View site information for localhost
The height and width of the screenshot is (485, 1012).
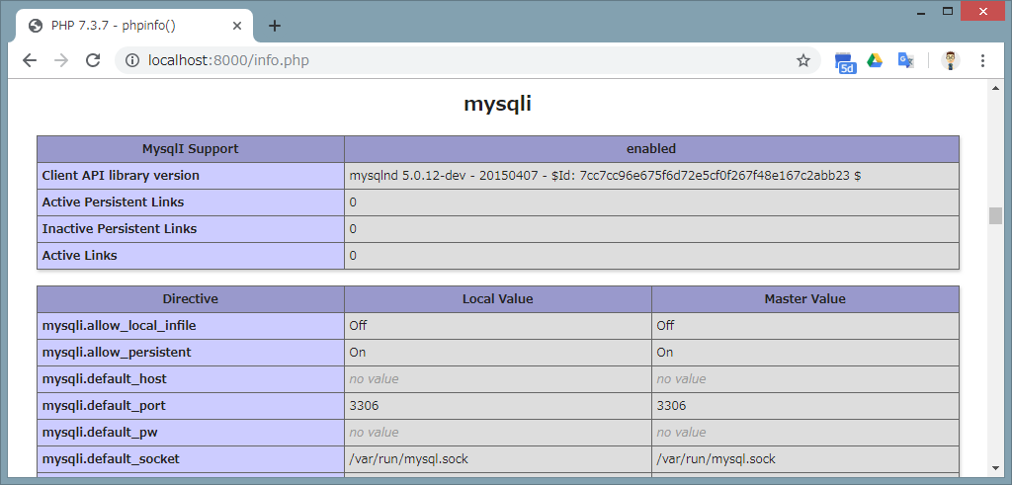131,60
